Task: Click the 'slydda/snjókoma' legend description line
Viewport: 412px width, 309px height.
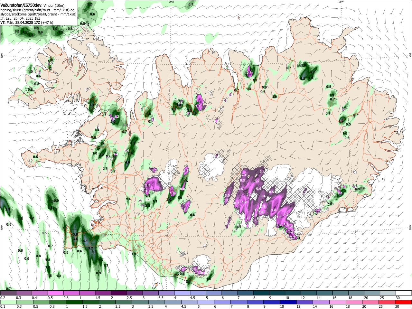Action: click(39, 14)
